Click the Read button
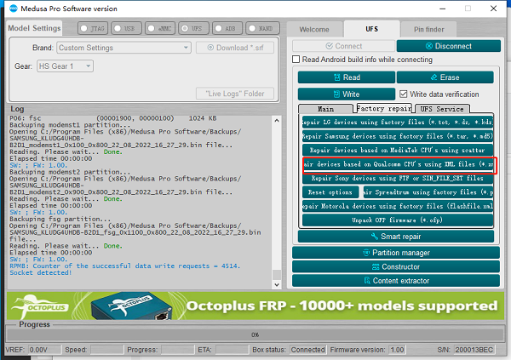Viewport: 511px width, 360px height. coord(347,77)
